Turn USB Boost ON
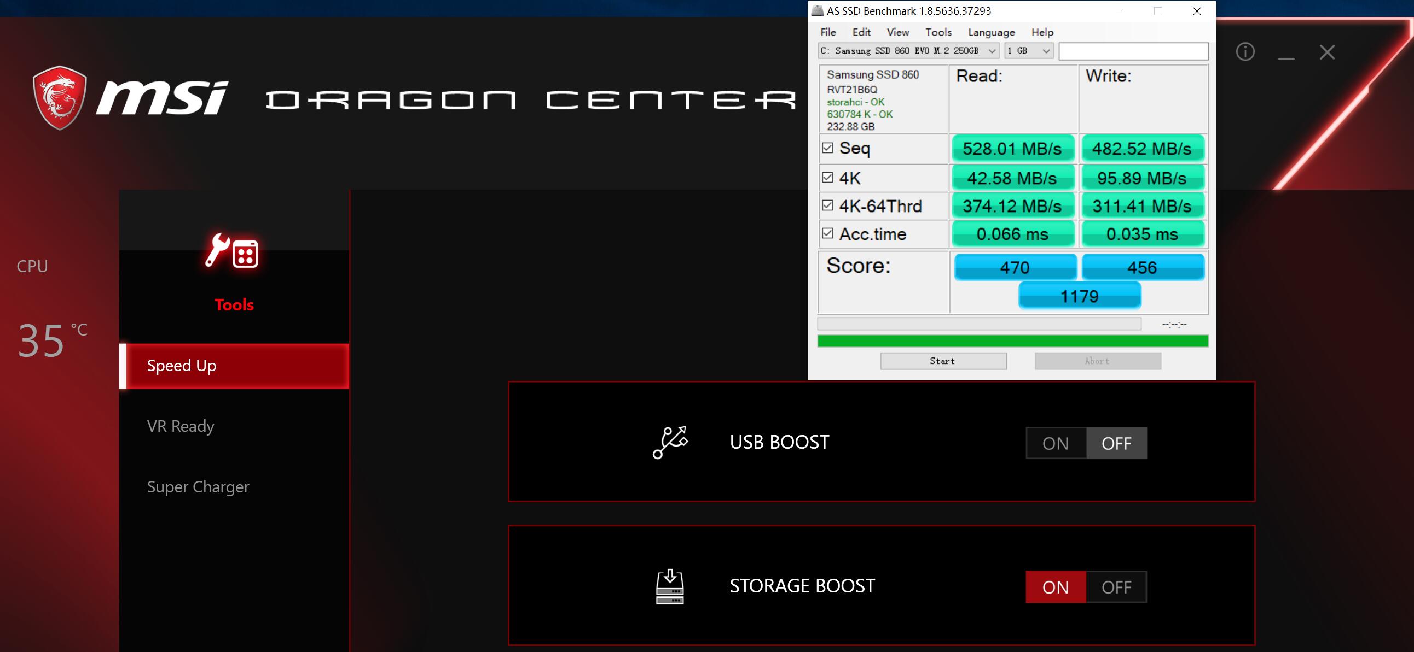The height and width of the screenshot is (652, 1414). click(x=1056, y=443)
